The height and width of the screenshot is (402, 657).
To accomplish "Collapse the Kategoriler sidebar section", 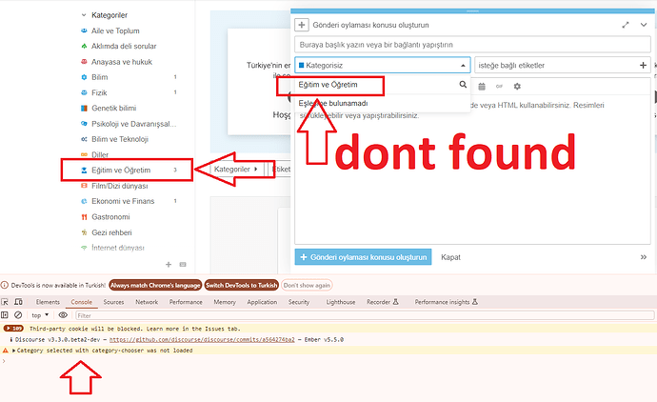I will [84, 15].
